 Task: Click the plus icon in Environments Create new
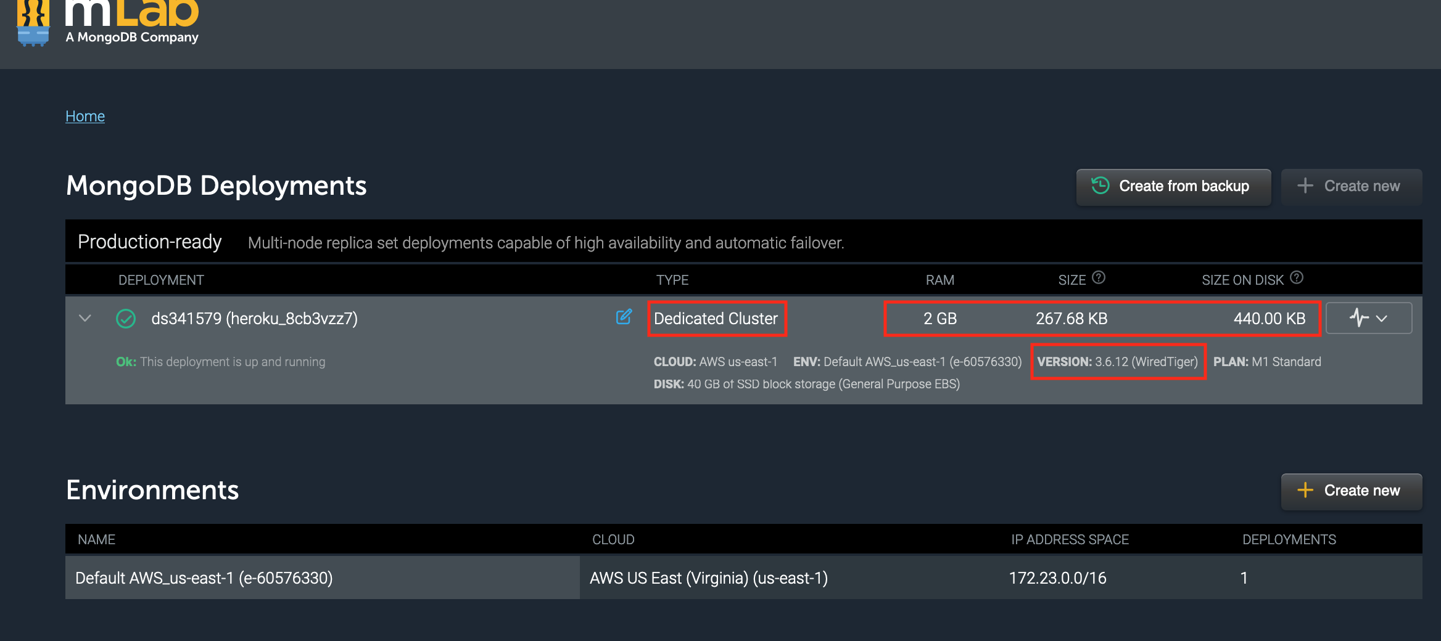[1305, 490]
